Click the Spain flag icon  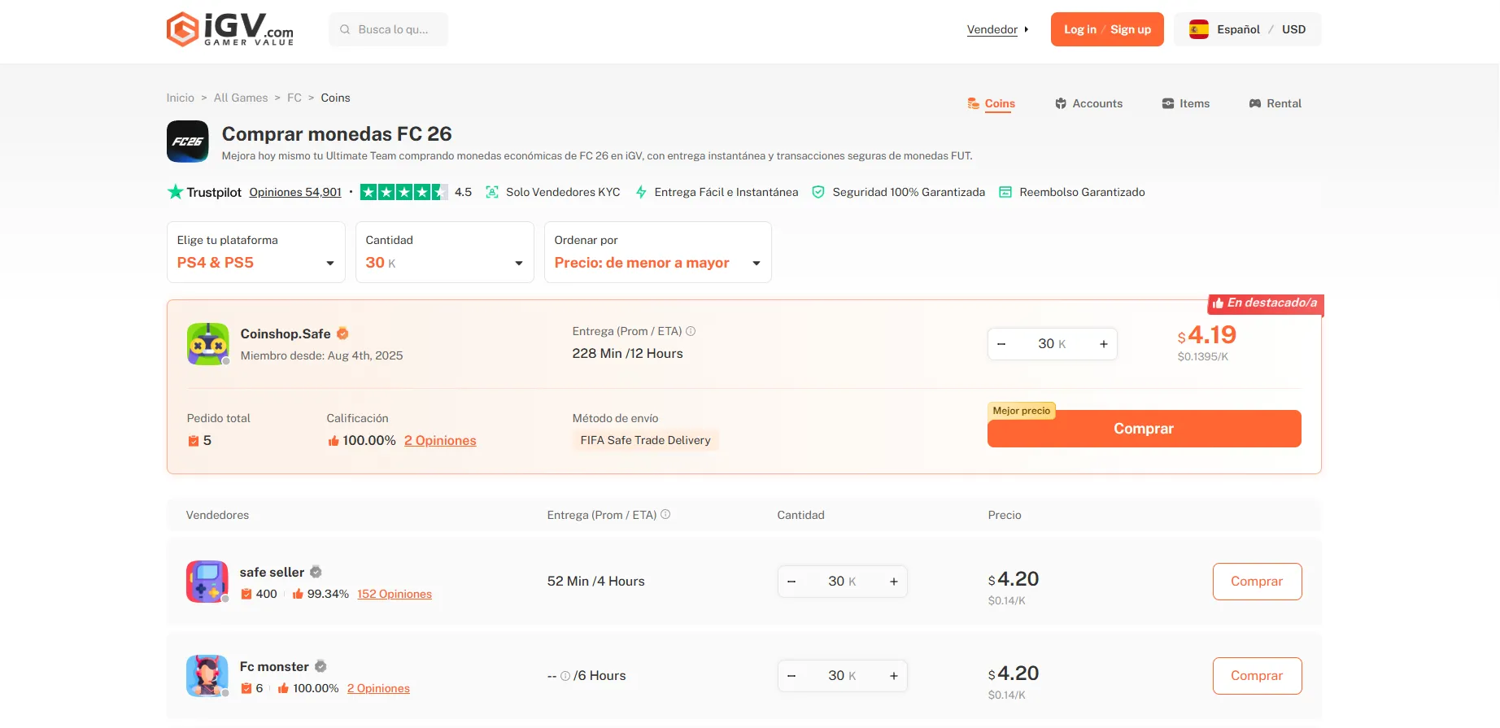click(1199, 29)
